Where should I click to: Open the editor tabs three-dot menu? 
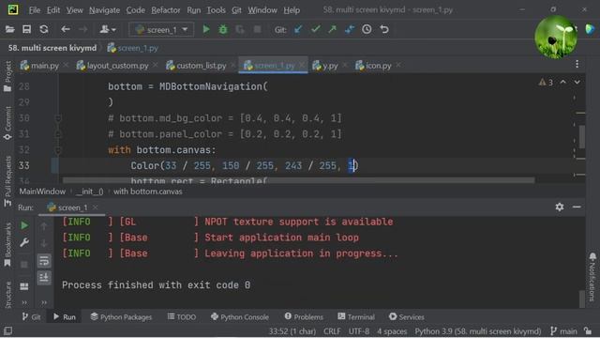pyautogui.click(x=577, y=65)
